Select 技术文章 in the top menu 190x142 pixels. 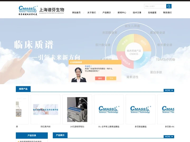click(x=137, y=13)
